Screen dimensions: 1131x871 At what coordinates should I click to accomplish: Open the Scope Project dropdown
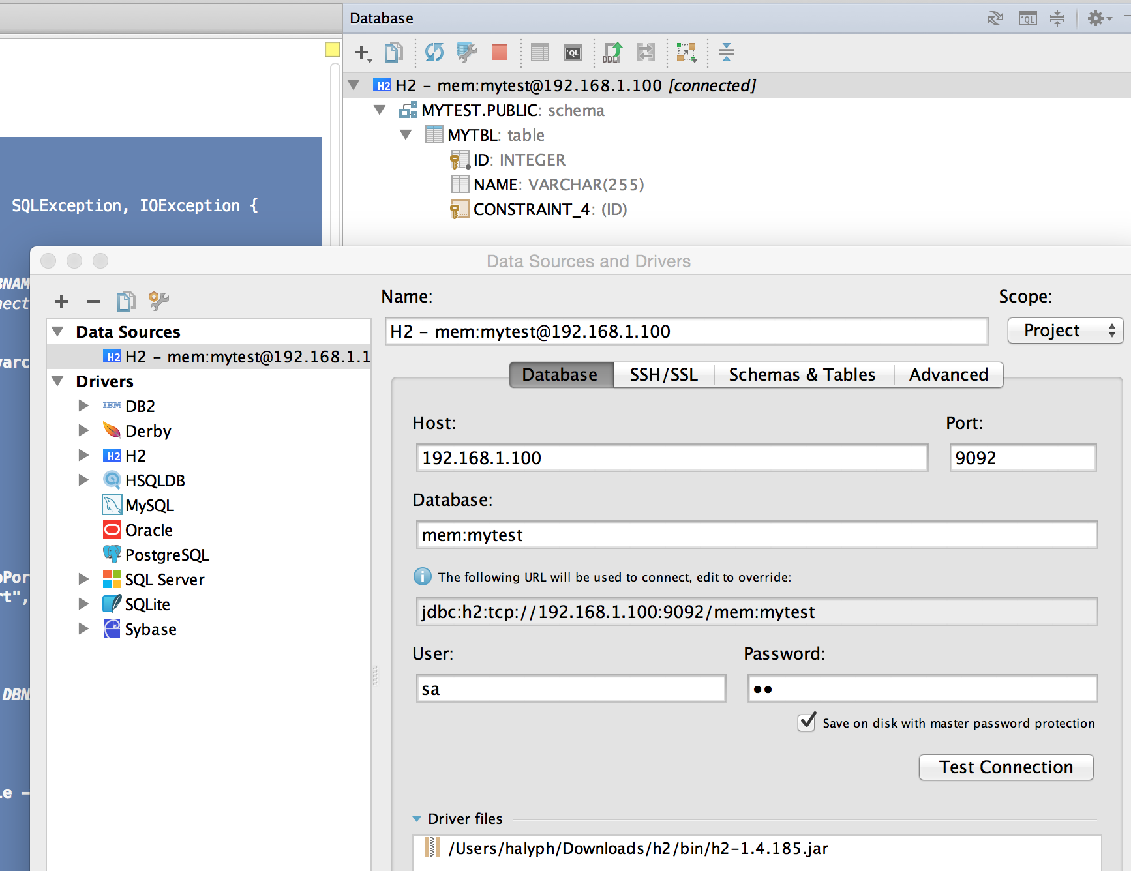[1065, 331]
